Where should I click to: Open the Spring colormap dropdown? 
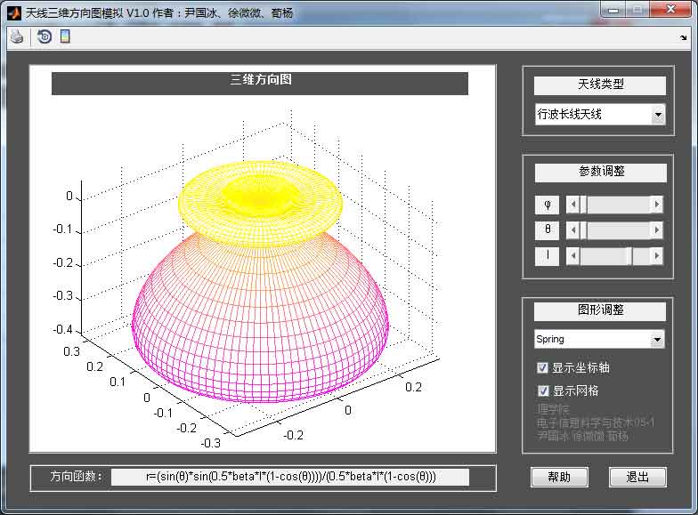[599, 340]
